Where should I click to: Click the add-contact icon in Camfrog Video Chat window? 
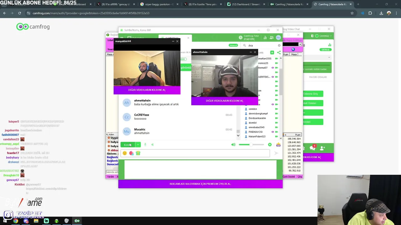point(322,148)
